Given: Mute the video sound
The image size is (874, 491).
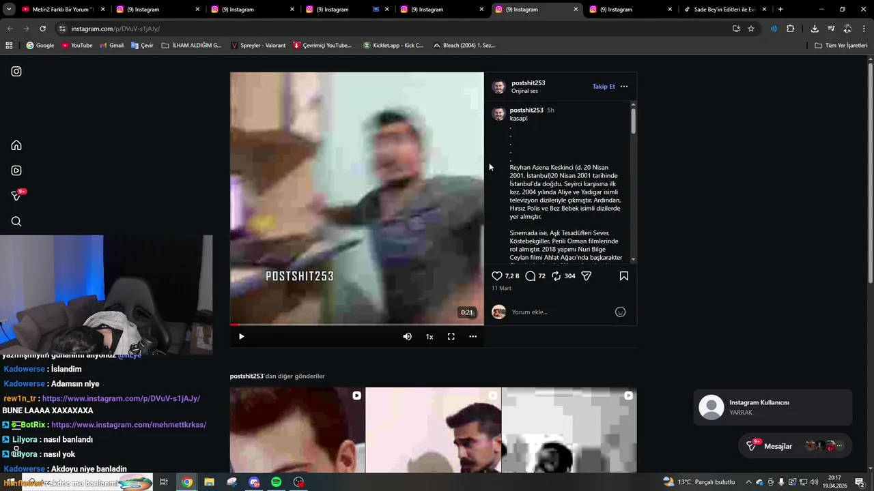Looking at the screenshot, I should point(407,336).
